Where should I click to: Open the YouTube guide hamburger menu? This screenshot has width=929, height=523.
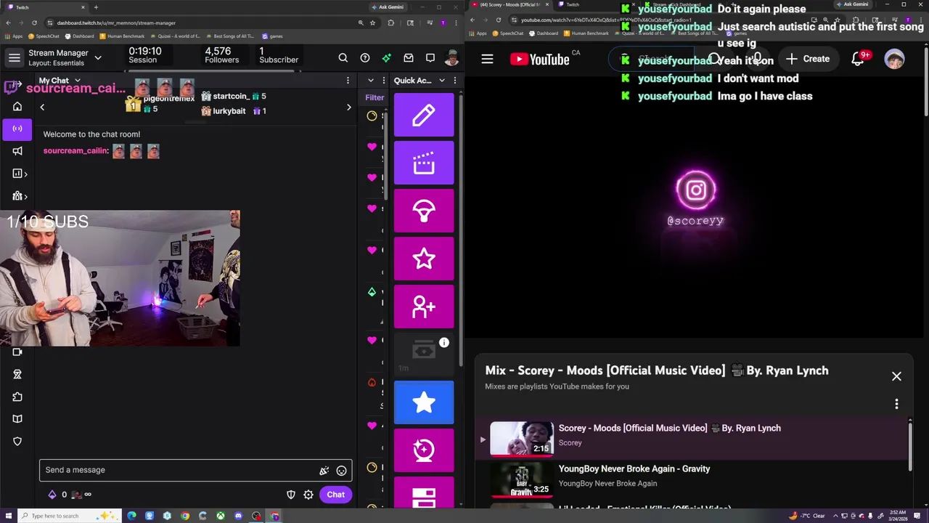click(x=487, y=59)
